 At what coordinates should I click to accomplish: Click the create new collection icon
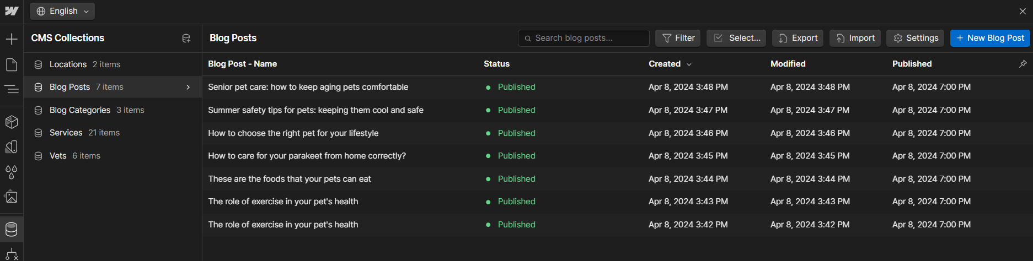pyautogui.click(x=186, y=39)
